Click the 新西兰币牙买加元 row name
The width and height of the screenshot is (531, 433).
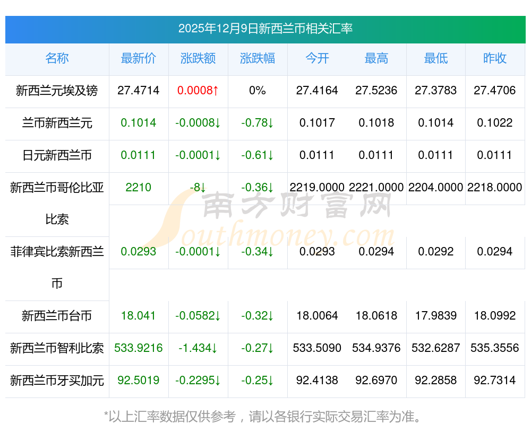pos(57,381)
